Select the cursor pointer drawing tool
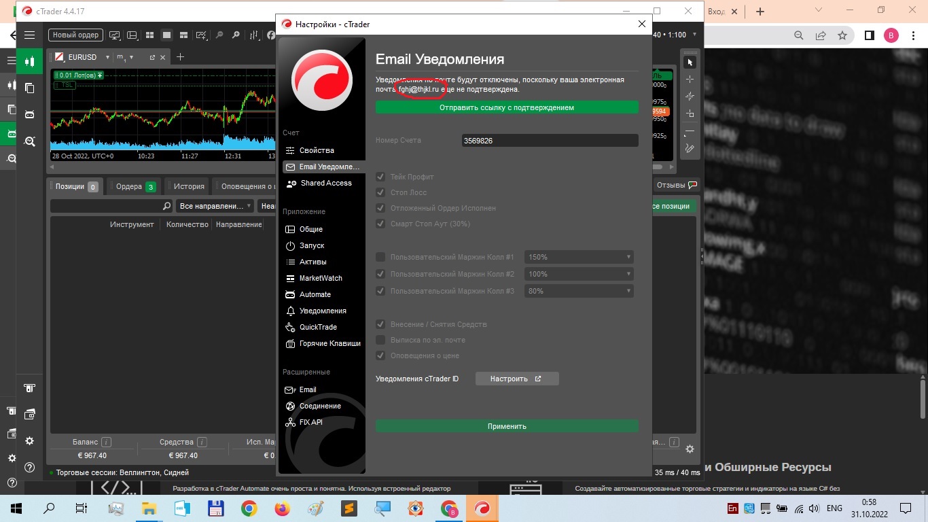 pos(690,63)
